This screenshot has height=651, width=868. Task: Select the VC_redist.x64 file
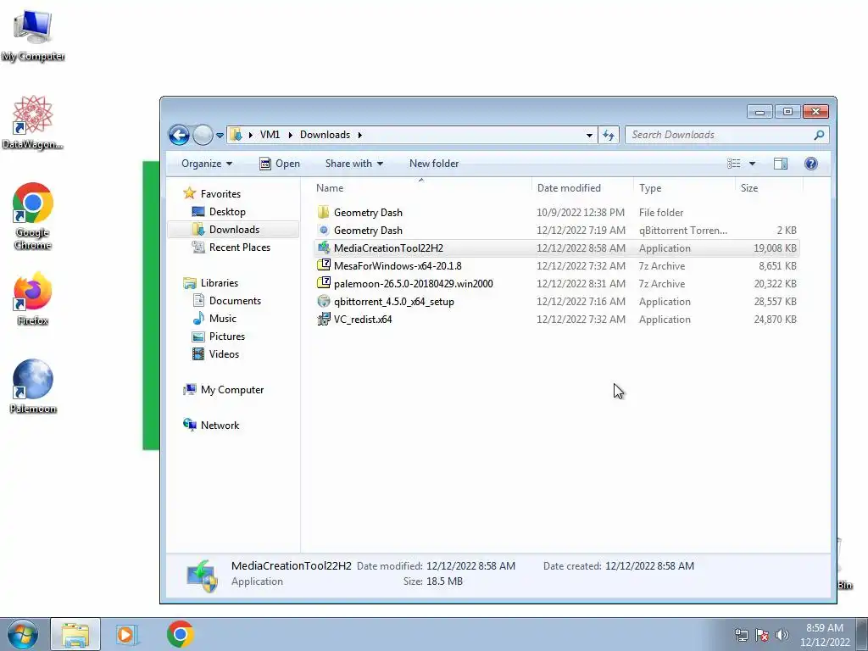click(x=363, y=320)
